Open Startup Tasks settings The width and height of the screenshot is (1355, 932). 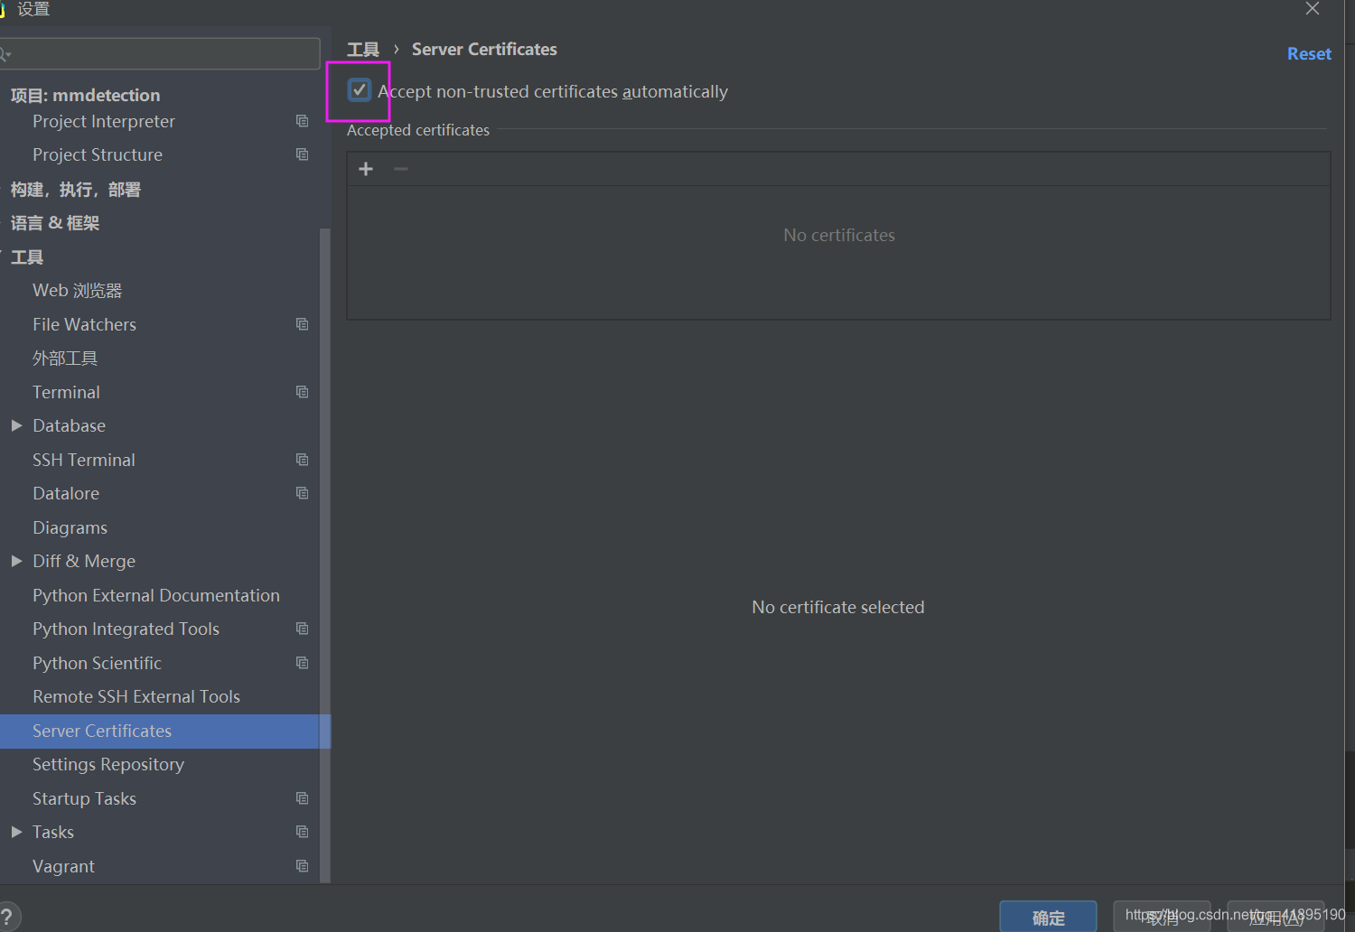point(84,798)
